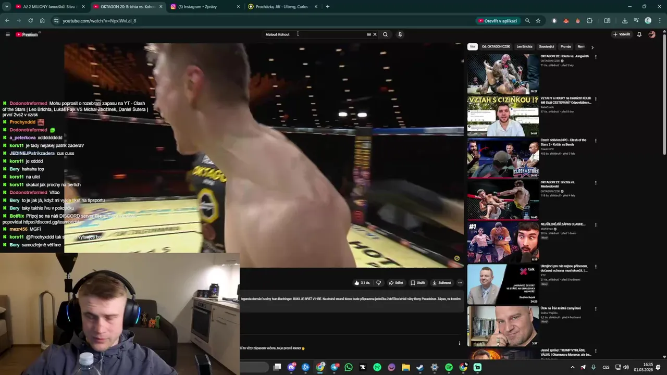Select the Vše filter chip
The height and width of the screenshot is (375, 667).
coord(472,46)
